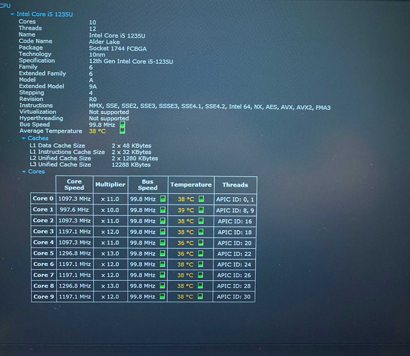Select 12th Gen Intel Core i5-1235U specification
This screenshot has width=410, height=356.
(x=131, y=62)
